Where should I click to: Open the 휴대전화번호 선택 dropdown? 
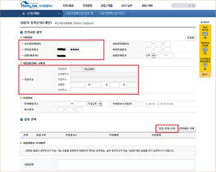150,55
